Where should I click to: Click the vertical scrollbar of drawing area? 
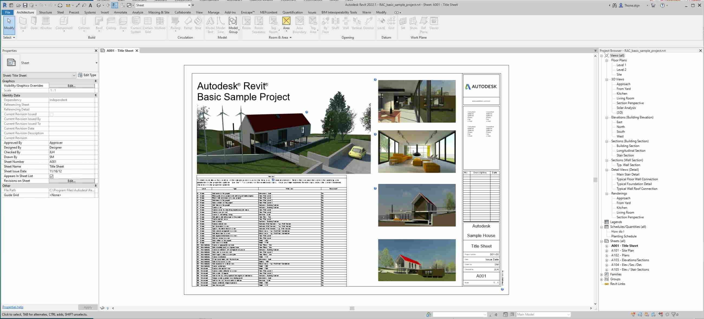tap(595, 180)
